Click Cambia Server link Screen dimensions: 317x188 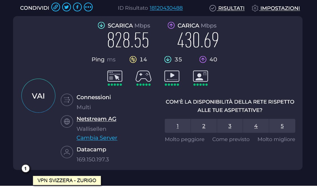pyautogui.click(x=97, y=138)
